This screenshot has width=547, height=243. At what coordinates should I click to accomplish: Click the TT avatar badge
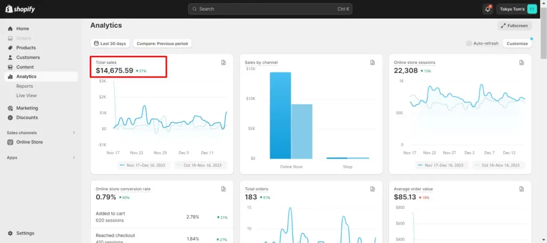tap(532, 9)
